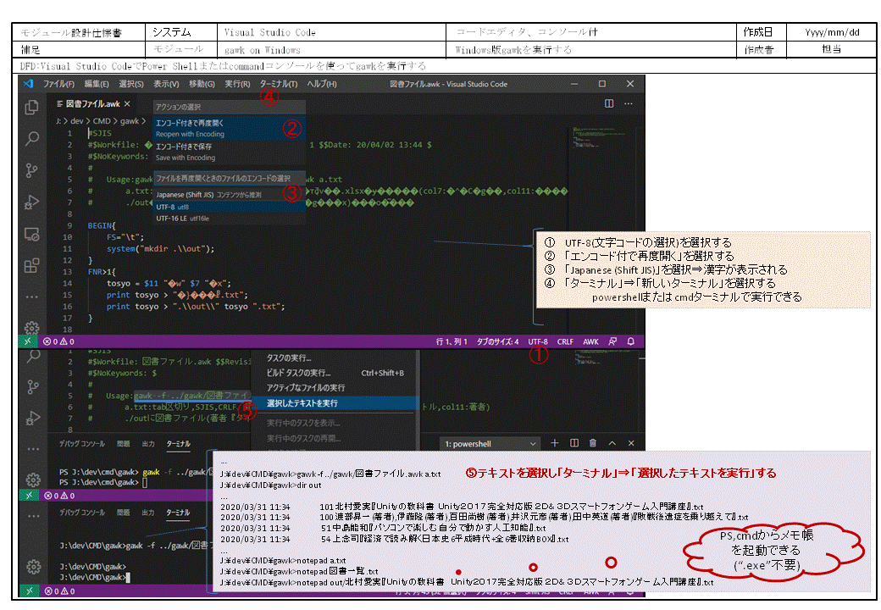Image resolution: width=881 pixels, height=610 pixels.
Task: Click the feedback icon in status bar
Action: (x=613, y=341)
